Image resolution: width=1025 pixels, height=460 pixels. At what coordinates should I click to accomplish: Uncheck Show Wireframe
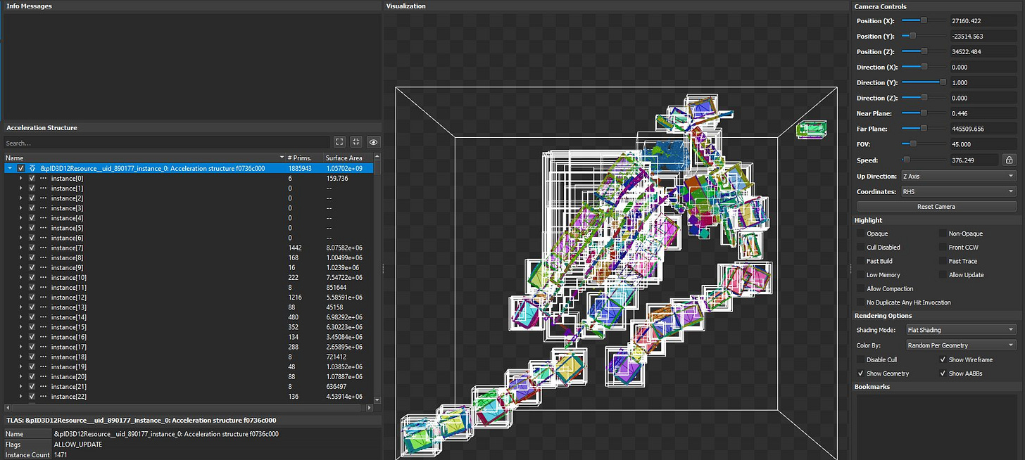point(943,359)
